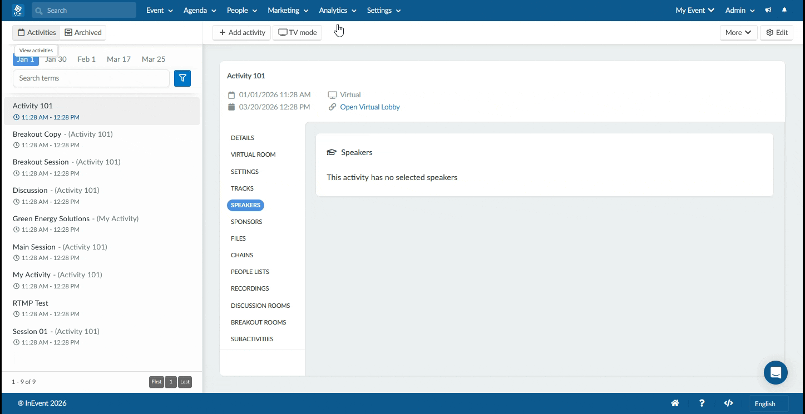The image size is (805, 414).
Task: Click the Add activity button
Action: click(x=241, y=32)
